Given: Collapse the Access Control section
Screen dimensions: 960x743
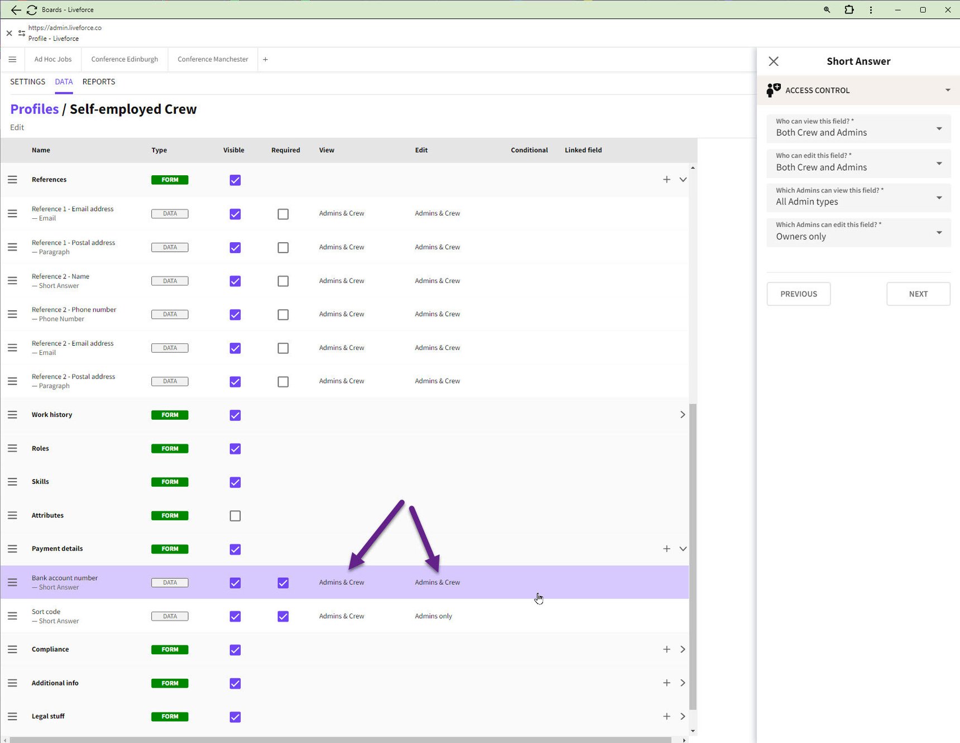Looking at the screenshot, I should pyautogui.click(x=858, y=90).
